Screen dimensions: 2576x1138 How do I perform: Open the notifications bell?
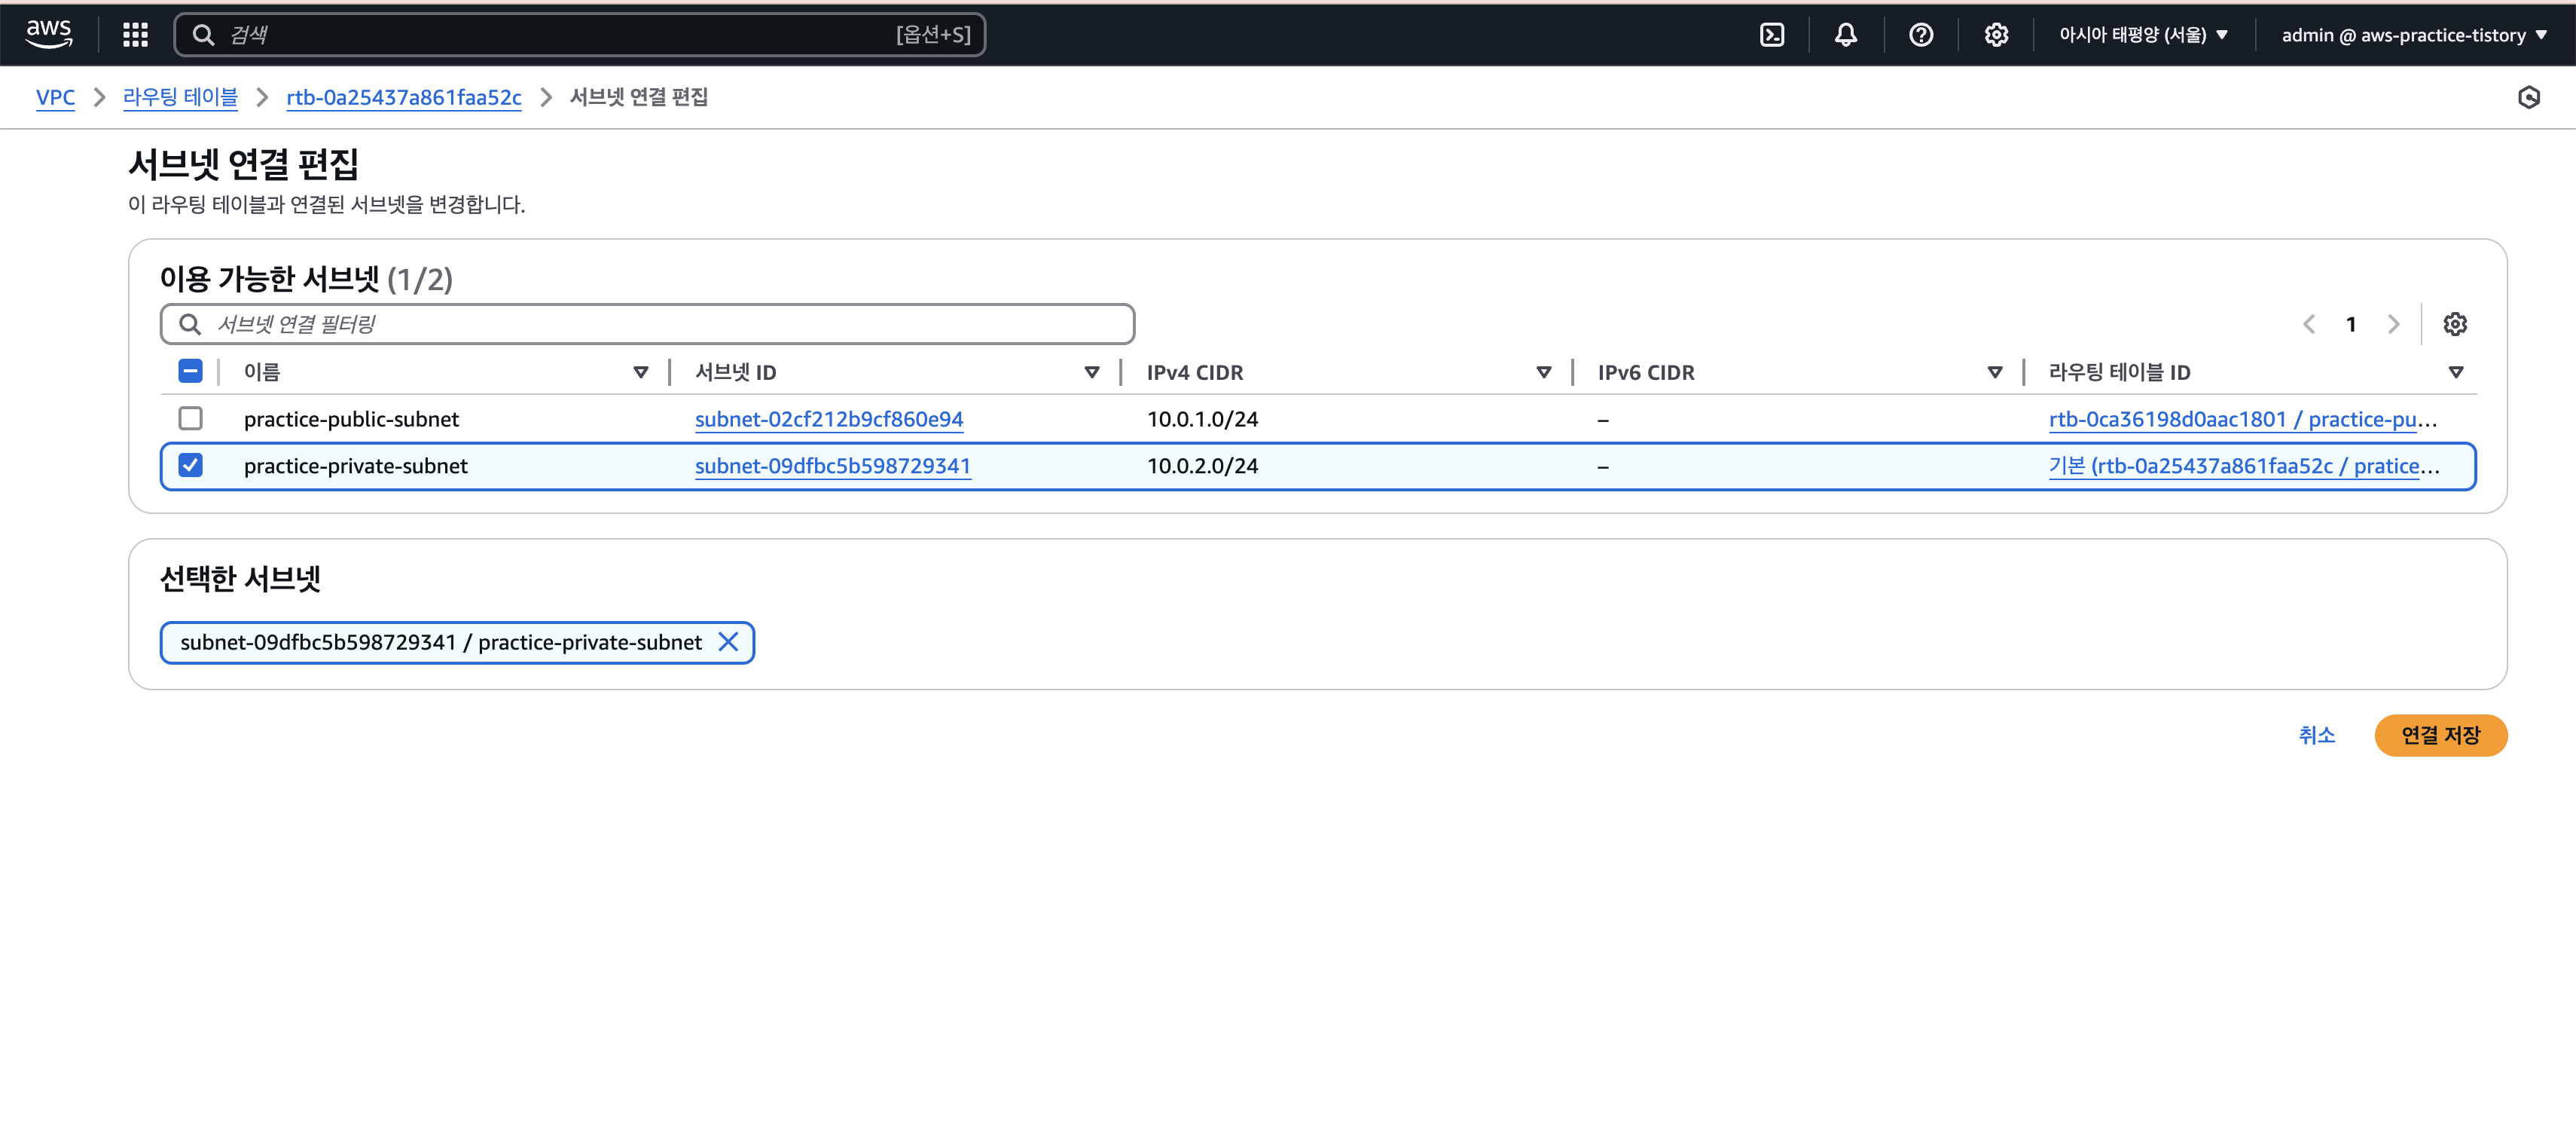pyautogui.click(x=1845, y=35)
